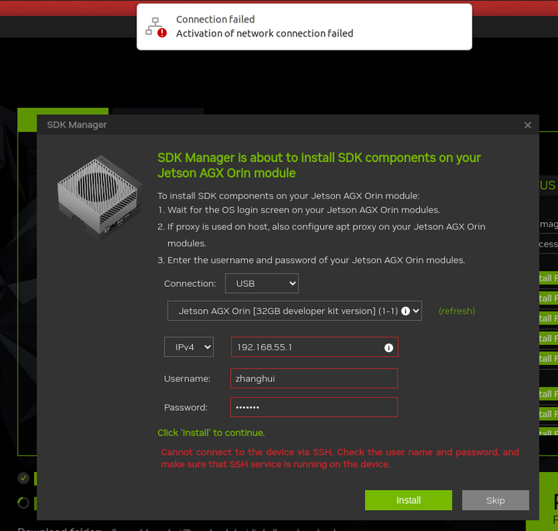Viewport: 558px width, 531px height.
Task: Click the Password input field
Action: click(x=314, y=407)
